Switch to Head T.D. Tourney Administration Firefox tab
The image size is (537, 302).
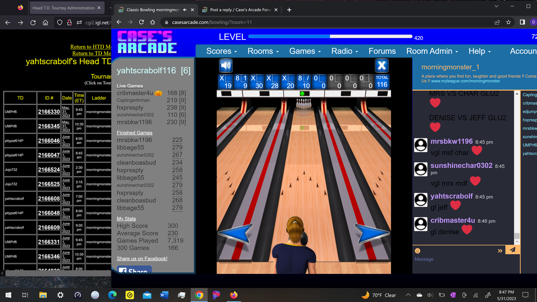(x=66, y=8)
